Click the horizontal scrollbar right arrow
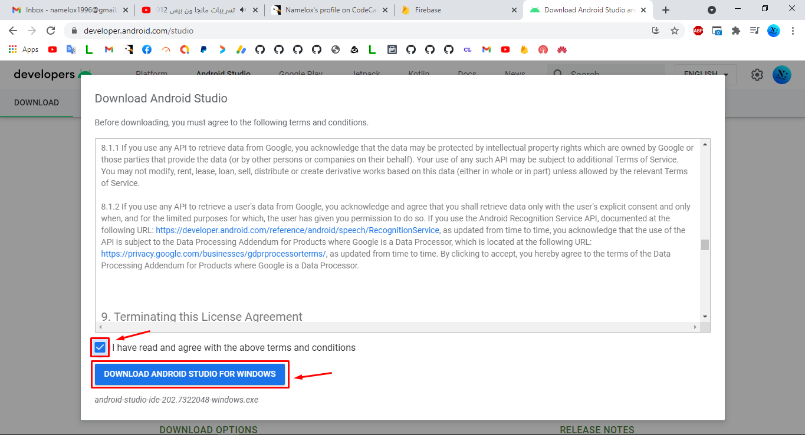 [x=696, y=327]
